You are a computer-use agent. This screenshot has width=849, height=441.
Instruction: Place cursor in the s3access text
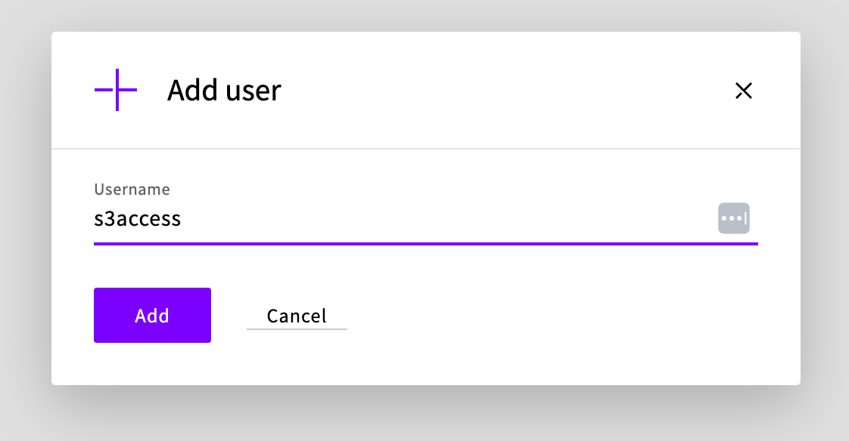tap(137, 219)
